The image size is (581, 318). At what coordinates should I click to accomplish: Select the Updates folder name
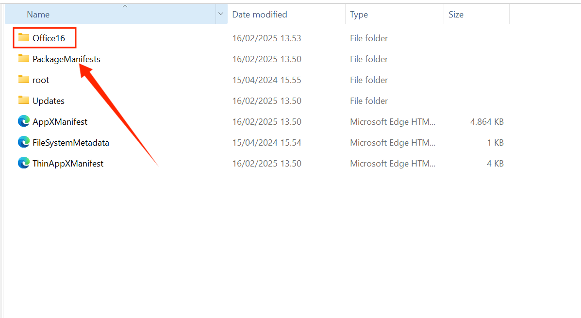49,100
